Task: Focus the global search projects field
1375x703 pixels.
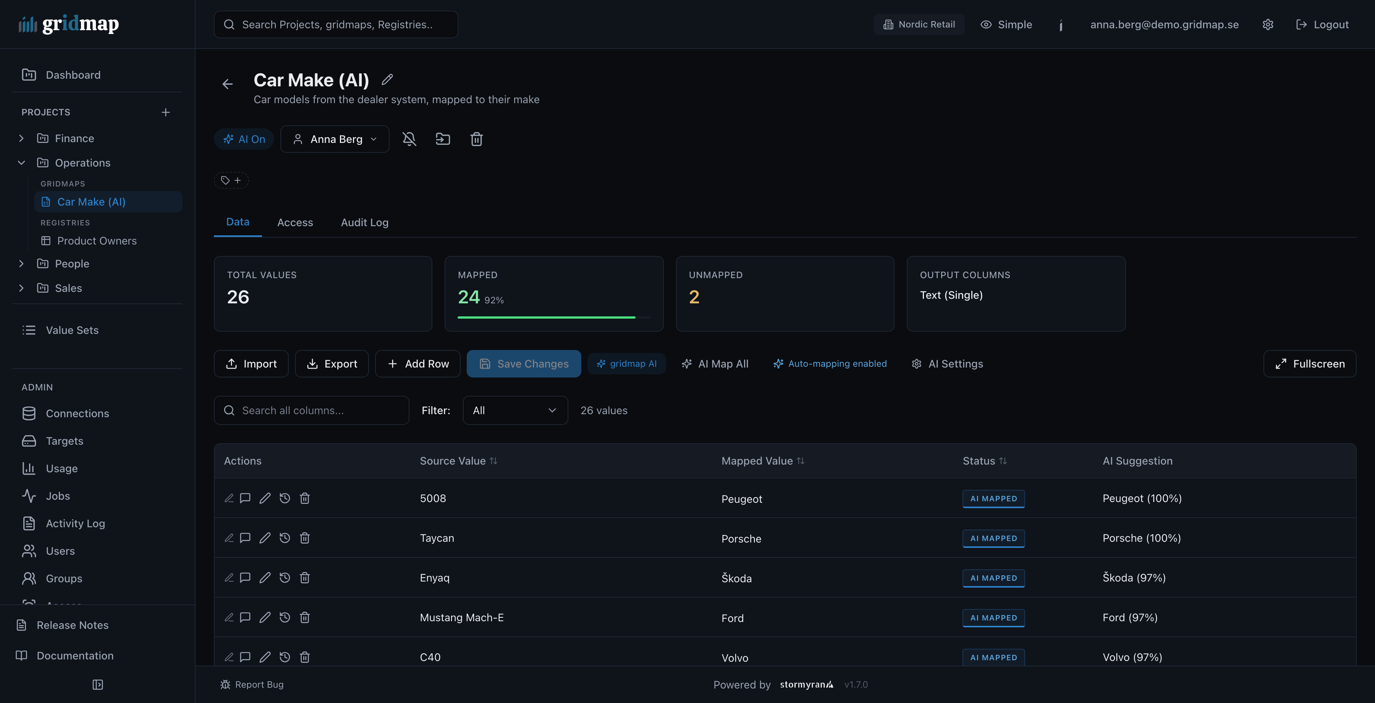Action: click(336, 24)
